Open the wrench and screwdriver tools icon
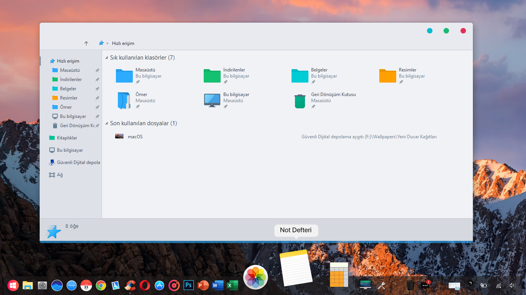The width and height of the screenshot is (526, 295). point(382,285)
